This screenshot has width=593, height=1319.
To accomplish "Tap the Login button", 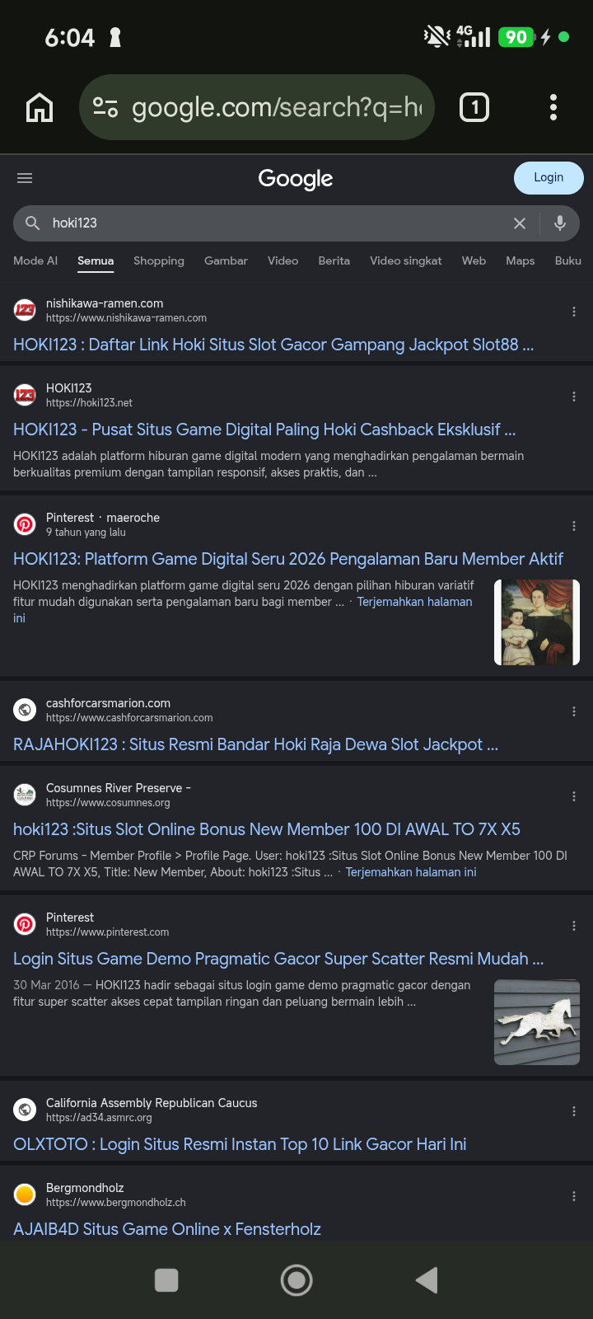I will (549, 178).
